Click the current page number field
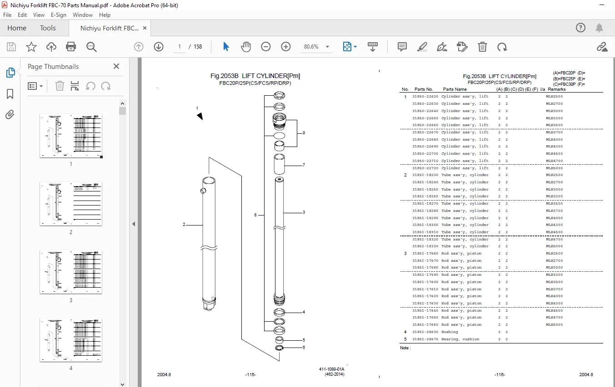615x387 pixels. click(x=180, y=47)
